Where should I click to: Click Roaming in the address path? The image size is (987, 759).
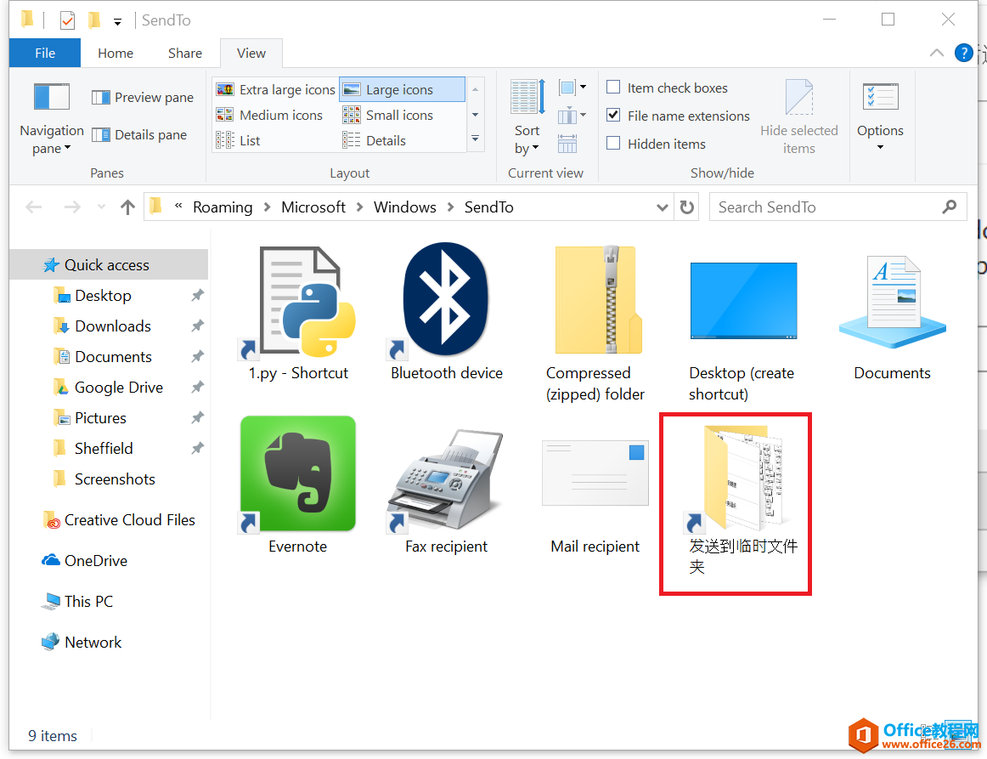point(223,207)
